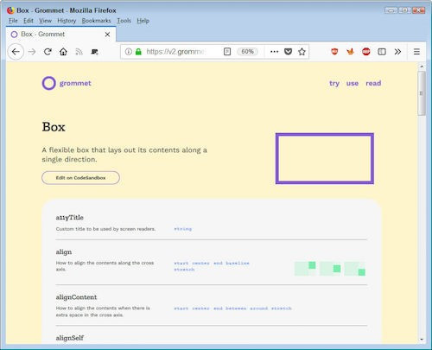
Task: Click the site information icon
Action: click(x=129, y=52)
